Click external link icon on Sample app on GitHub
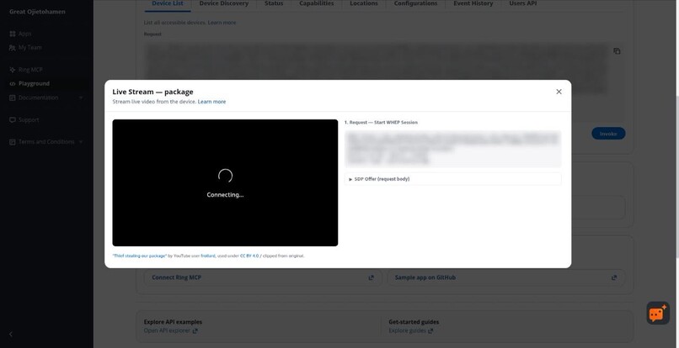Image resolution: width=679 pixels, height=348 pixels. tap(614, 277)
